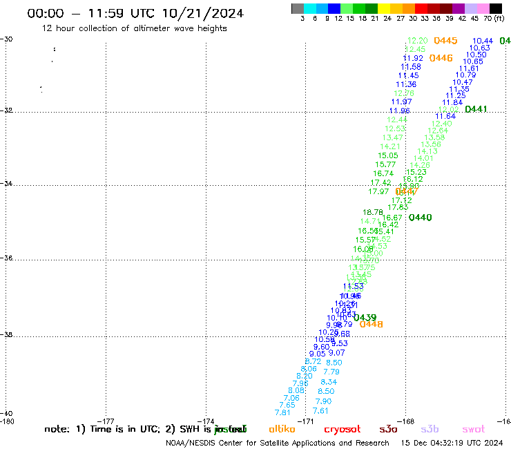Screen dimensions: 511x449
Task: Click the 10.79 wave height value
Action: click(x=465, y=75)
